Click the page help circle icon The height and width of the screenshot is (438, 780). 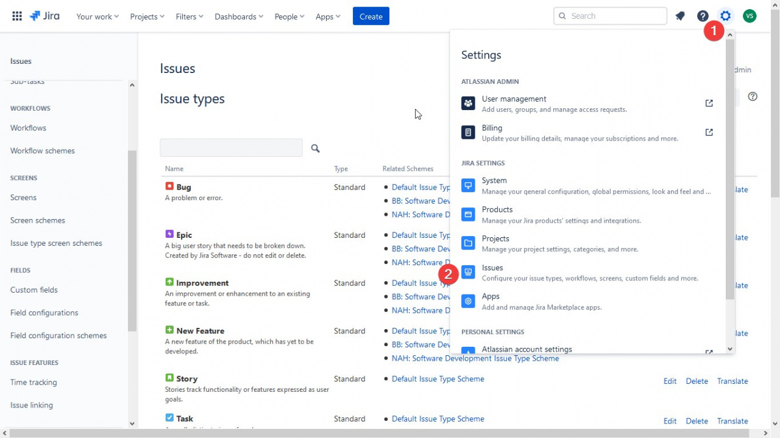click(x=753, y=96)
